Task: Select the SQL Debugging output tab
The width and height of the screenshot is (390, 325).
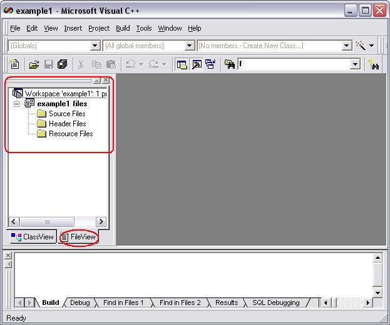Action: point(276,302)
